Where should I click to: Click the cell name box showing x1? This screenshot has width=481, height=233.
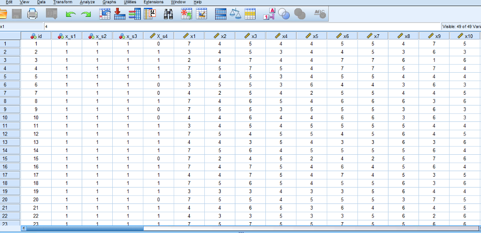(x=22, y=27)
